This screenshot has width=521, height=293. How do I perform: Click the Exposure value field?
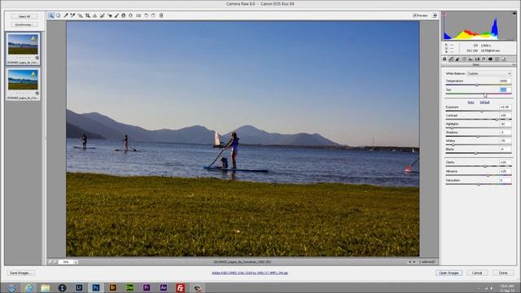pyautogui.click(x=505, y=107)
